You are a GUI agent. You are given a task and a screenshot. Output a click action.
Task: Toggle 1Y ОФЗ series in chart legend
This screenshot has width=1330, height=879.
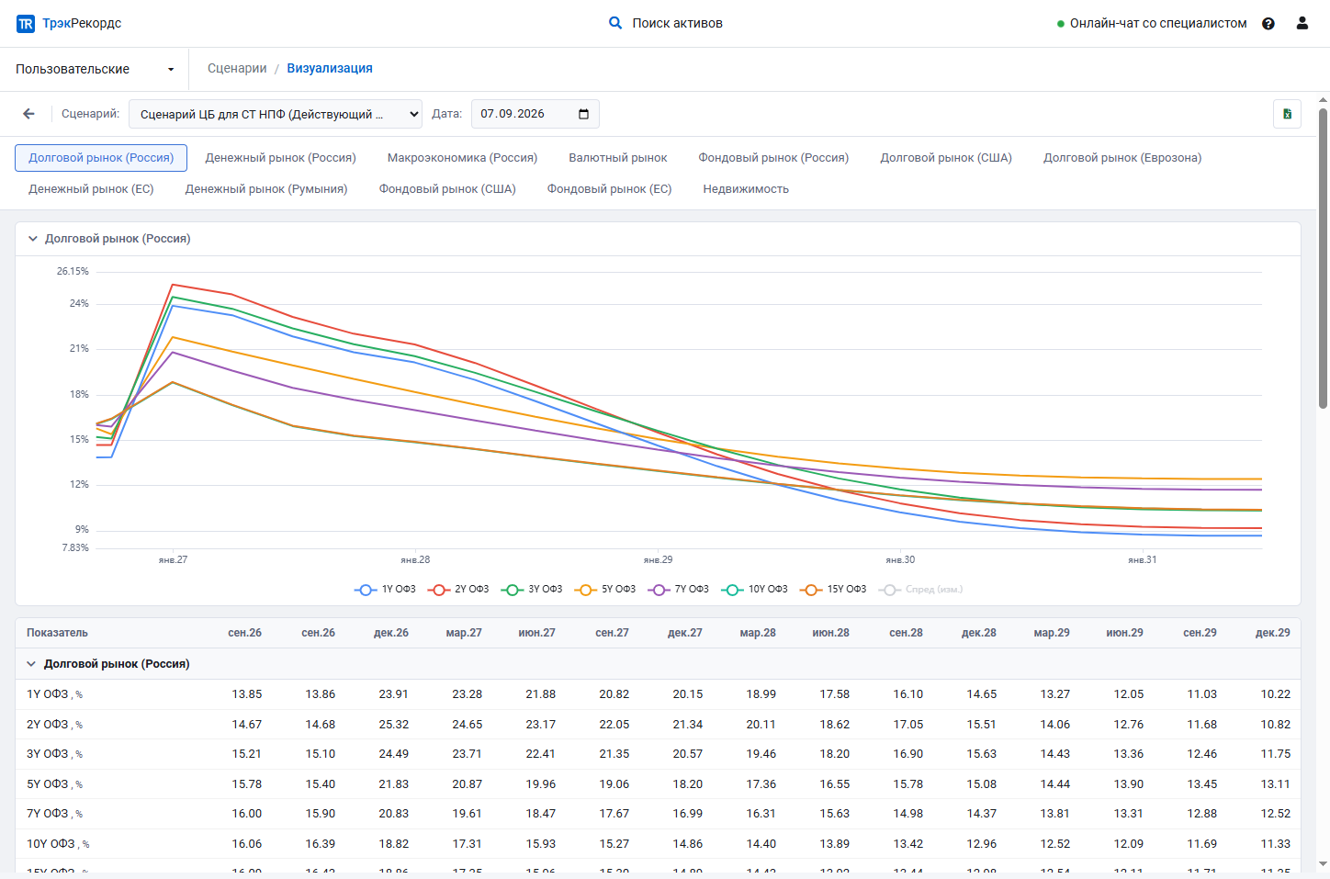pos(386,590)
